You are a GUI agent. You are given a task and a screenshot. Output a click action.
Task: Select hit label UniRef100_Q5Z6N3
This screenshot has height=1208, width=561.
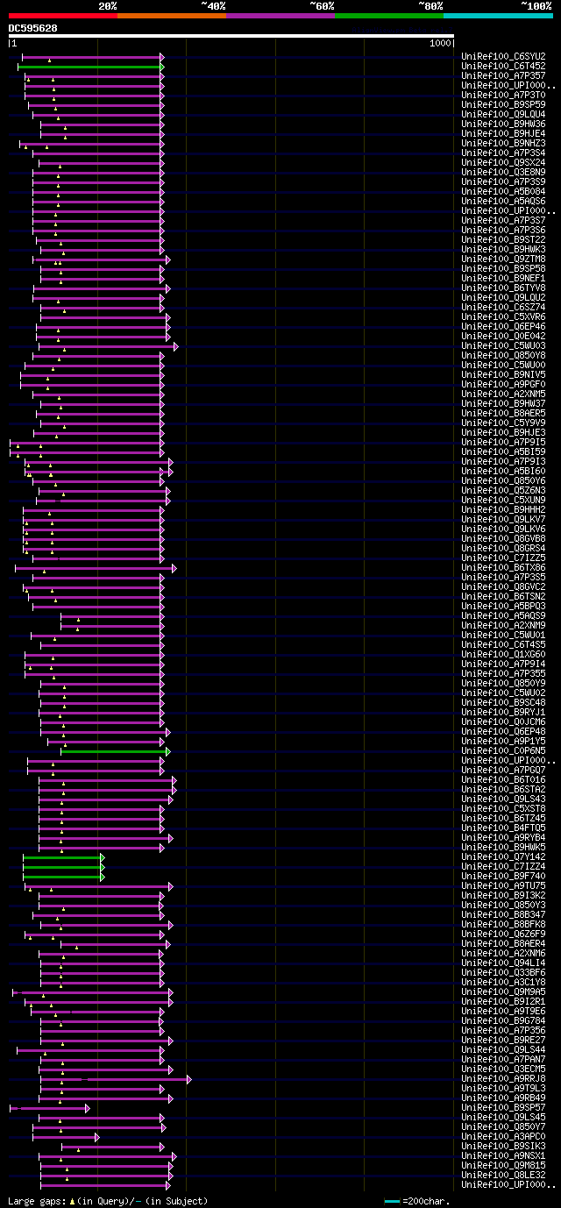(x=503, y=490)
